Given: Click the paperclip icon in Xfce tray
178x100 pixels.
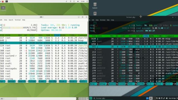Looking at the screenshot, I should (x=164, y=98).
